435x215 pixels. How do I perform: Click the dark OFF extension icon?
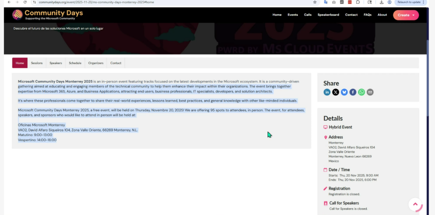[342, 2]
